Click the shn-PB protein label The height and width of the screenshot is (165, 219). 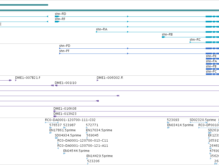(x=211, y=66)
